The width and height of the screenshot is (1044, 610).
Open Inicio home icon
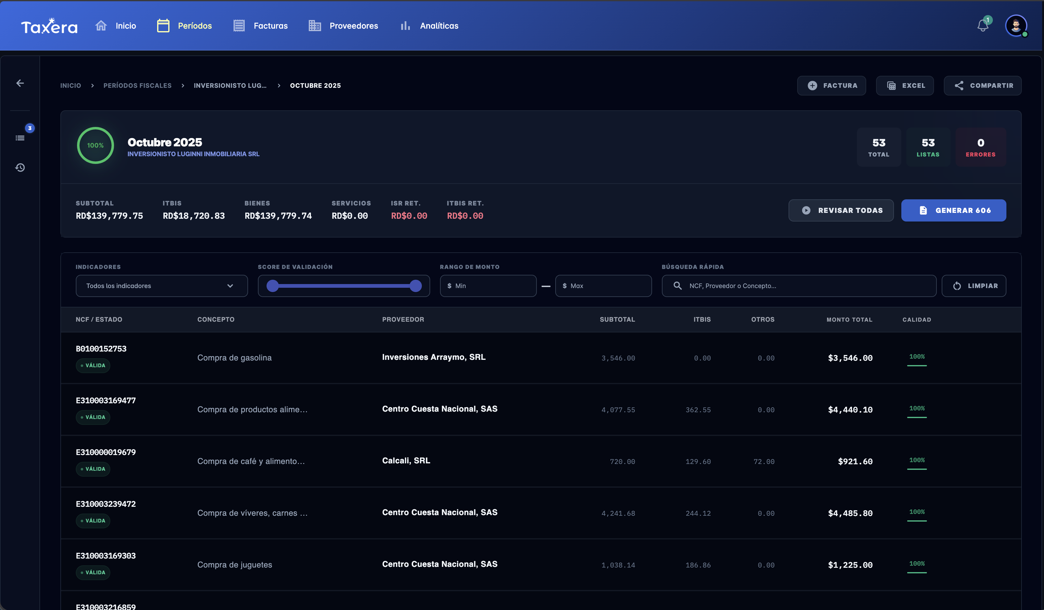pos(101,26)
